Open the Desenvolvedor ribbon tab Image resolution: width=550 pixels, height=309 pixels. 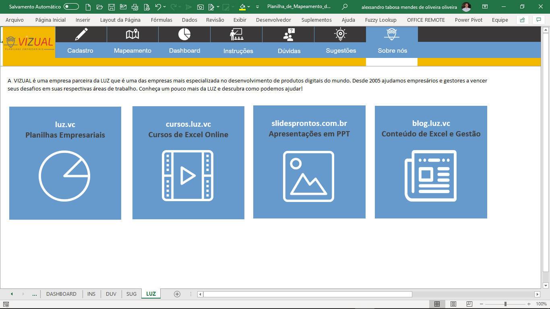(273, 20)
